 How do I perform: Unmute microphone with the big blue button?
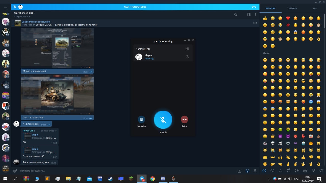click(x=163, y=119)
